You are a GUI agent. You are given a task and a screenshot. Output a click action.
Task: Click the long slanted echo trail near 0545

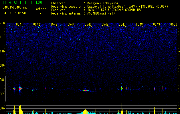point(88,91)
